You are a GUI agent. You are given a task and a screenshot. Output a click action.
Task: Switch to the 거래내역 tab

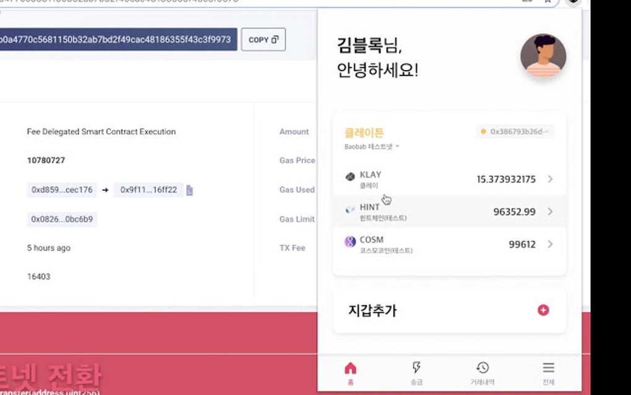(x=483, y=367)
